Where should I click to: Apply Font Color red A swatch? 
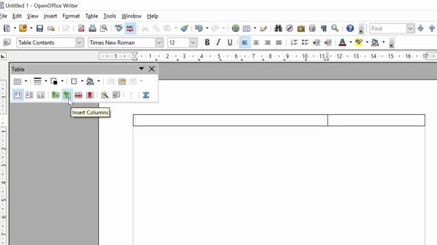click(x=342, y=42)
